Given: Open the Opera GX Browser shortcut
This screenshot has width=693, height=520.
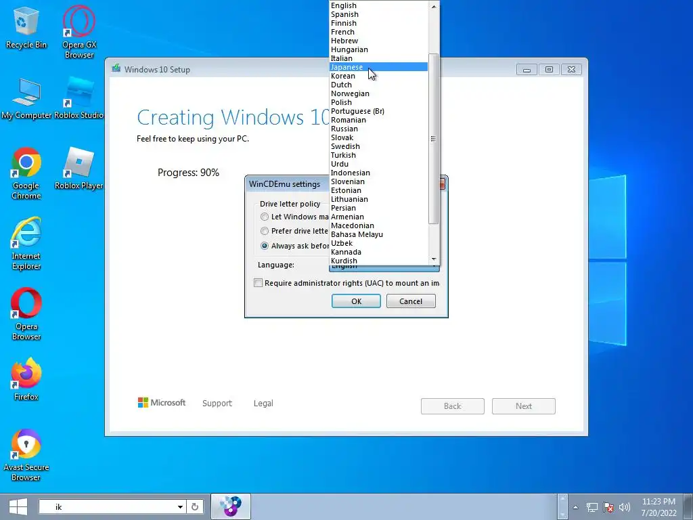Looking at the screenshot, I should pos(79,32).
